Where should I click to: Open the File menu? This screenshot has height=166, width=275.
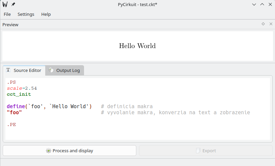coord(7,14)
